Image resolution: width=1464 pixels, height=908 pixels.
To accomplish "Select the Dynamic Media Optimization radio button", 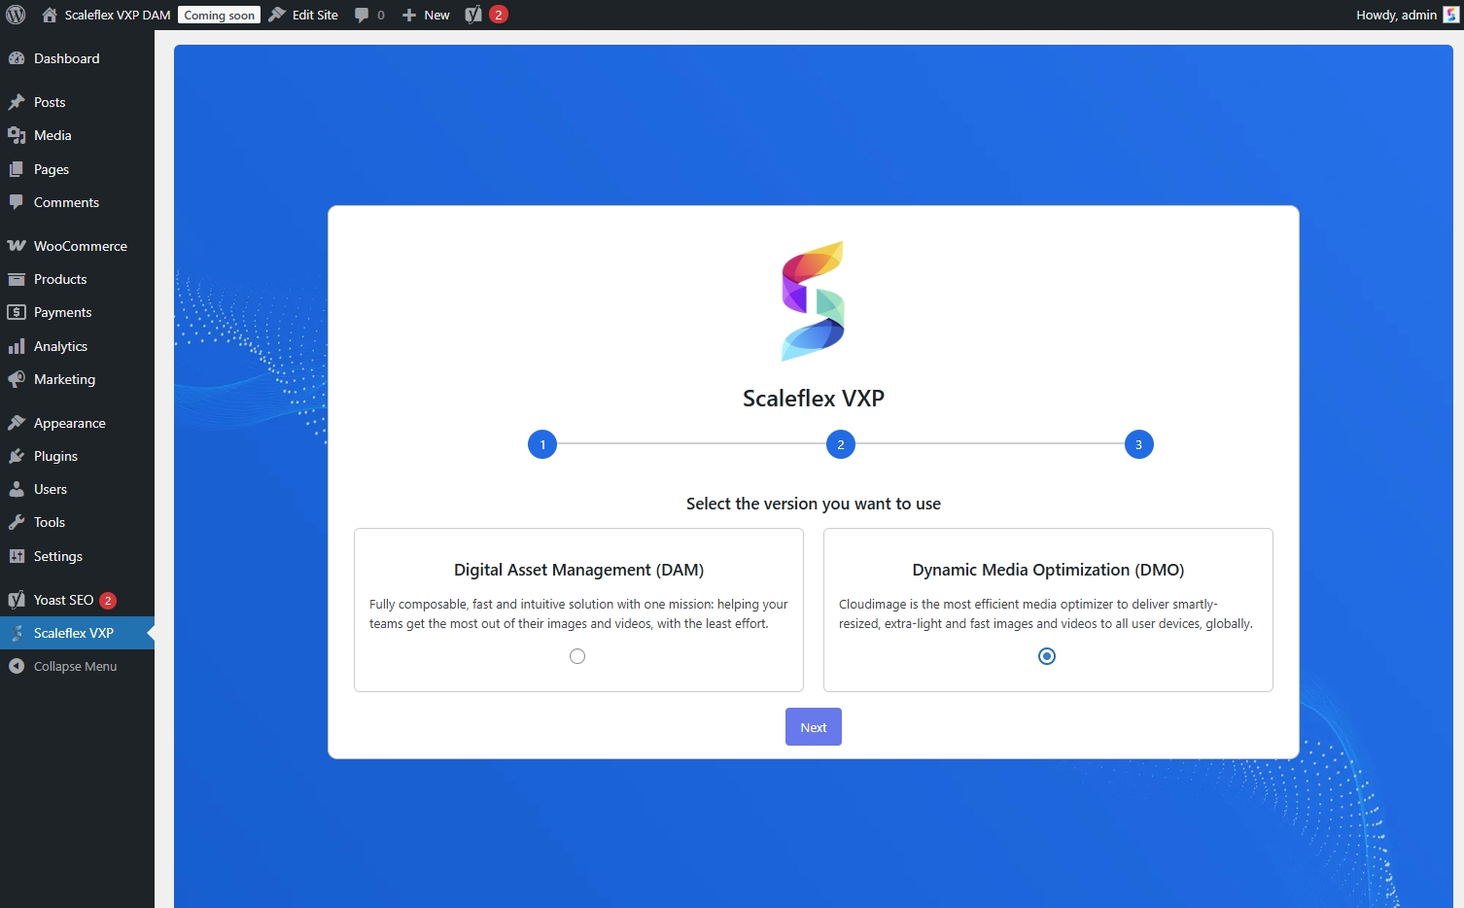I will point(1047,656).
